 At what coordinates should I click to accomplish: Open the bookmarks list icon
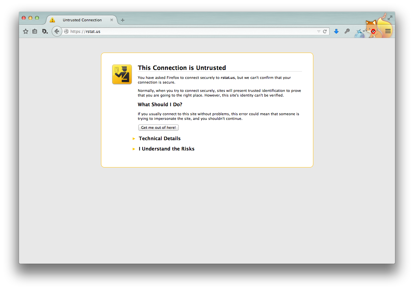click(35, 31)
